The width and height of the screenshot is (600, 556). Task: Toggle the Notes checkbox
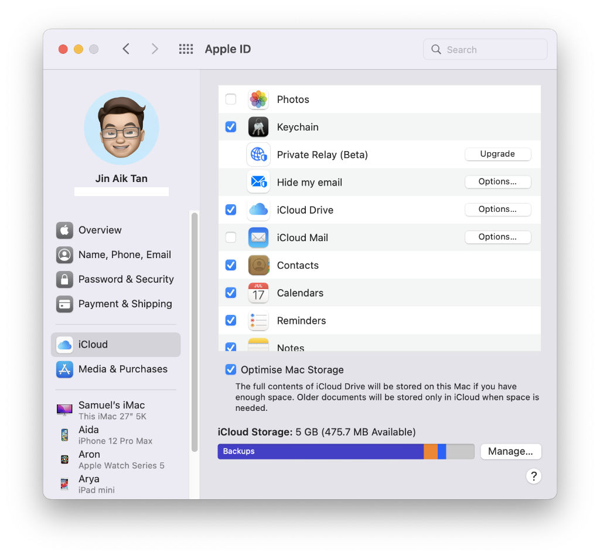(x=231, y=346)
